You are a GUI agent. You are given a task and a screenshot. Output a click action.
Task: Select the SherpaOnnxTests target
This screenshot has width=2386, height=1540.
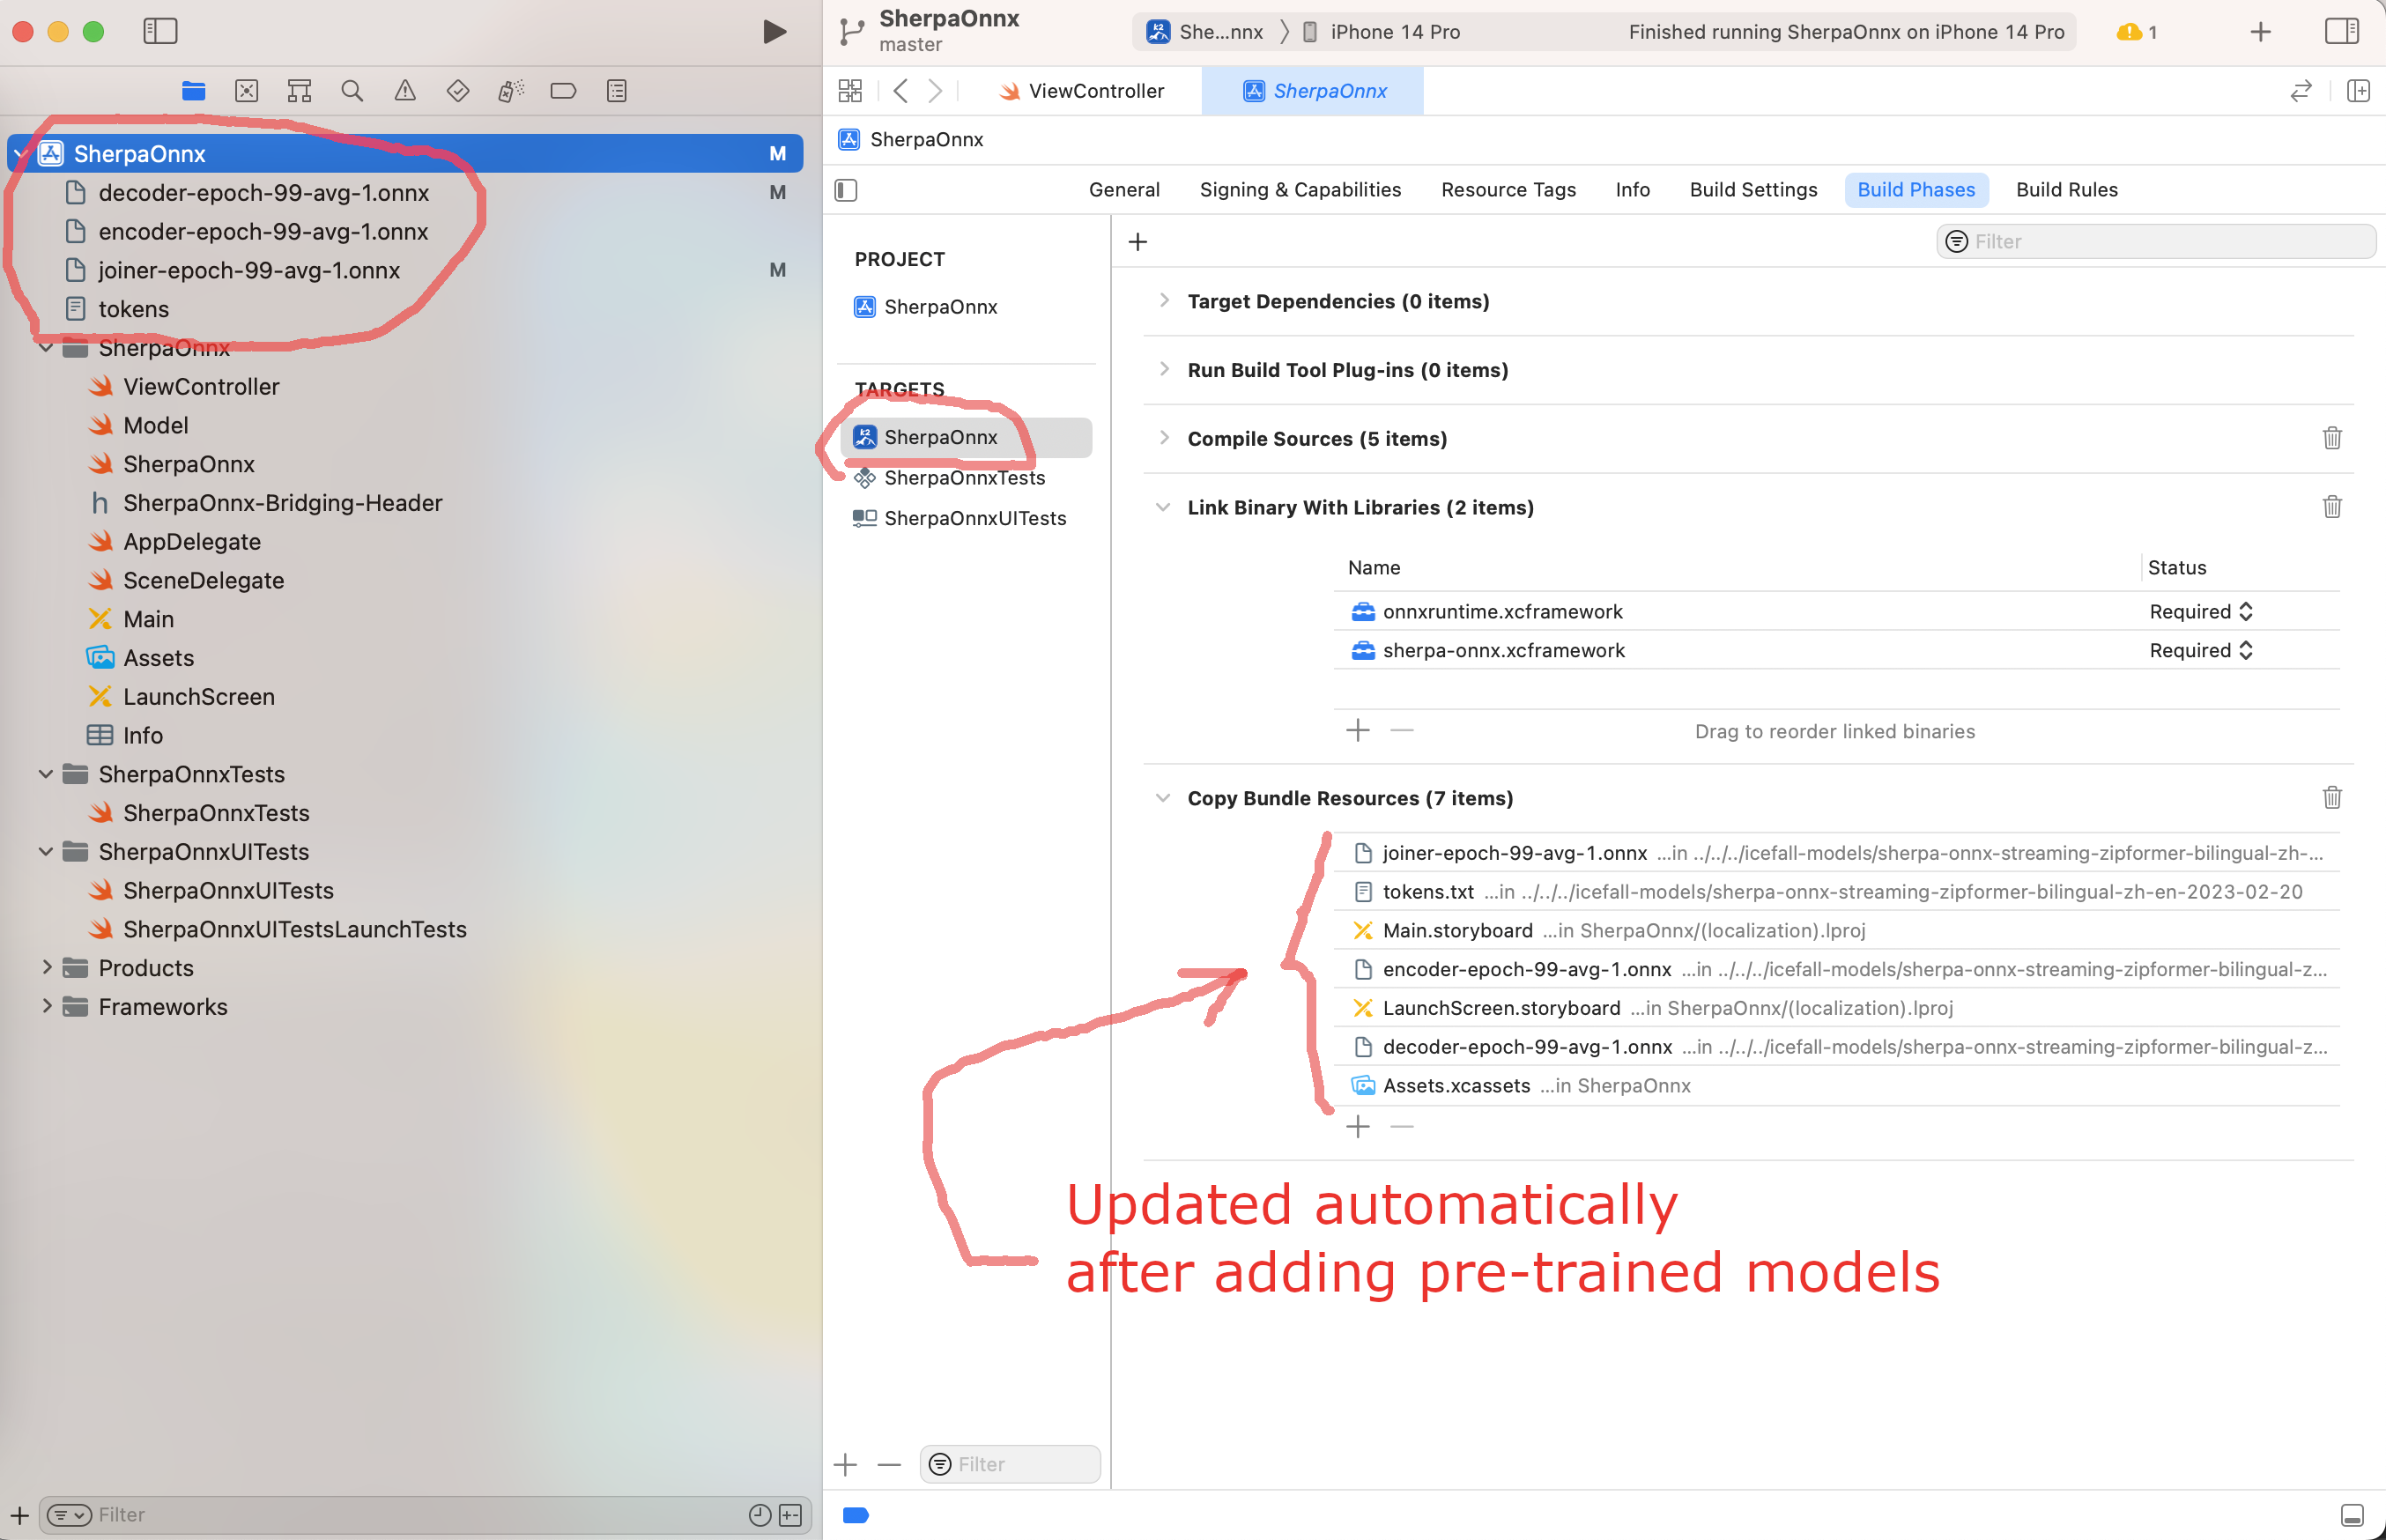(x=964, y=478)
